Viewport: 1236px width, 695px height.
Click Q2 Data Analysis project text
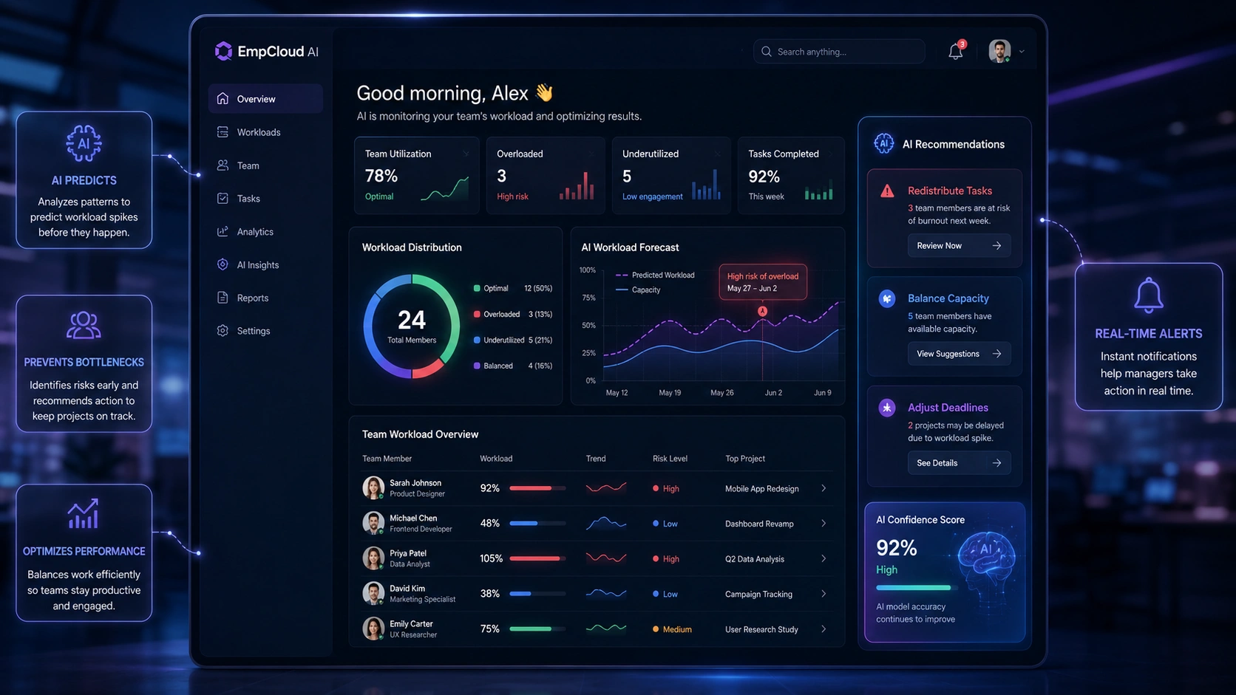(755, 559)
